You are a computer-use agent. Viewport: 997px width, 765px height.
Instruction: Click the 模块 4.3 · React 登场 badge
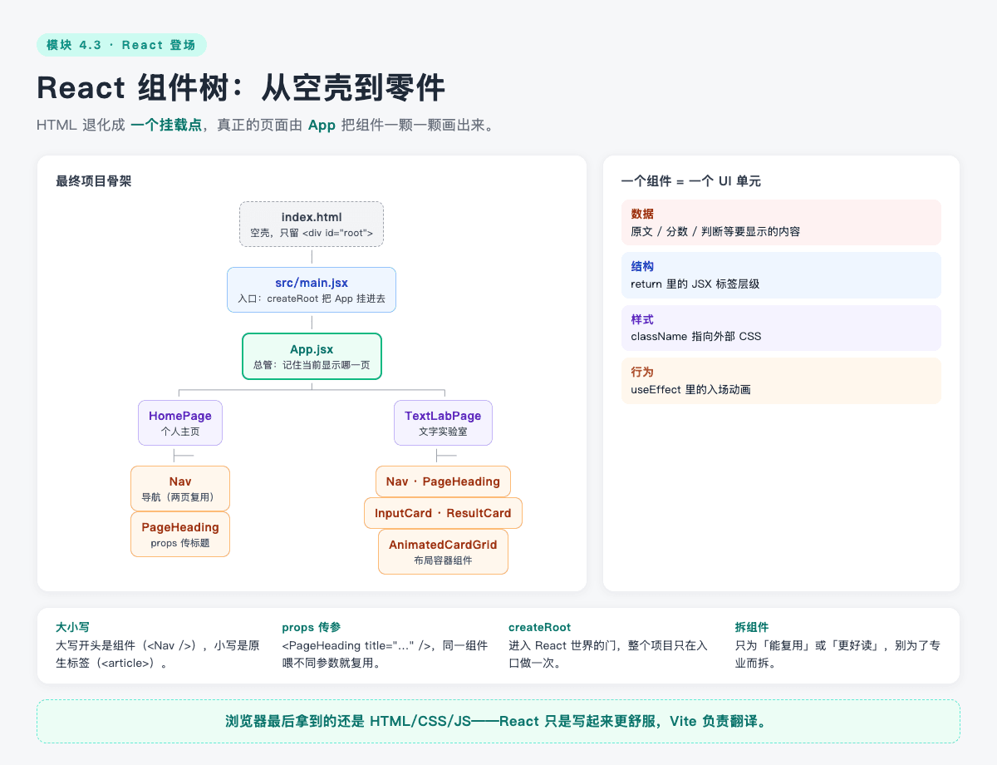pos(121,45)
